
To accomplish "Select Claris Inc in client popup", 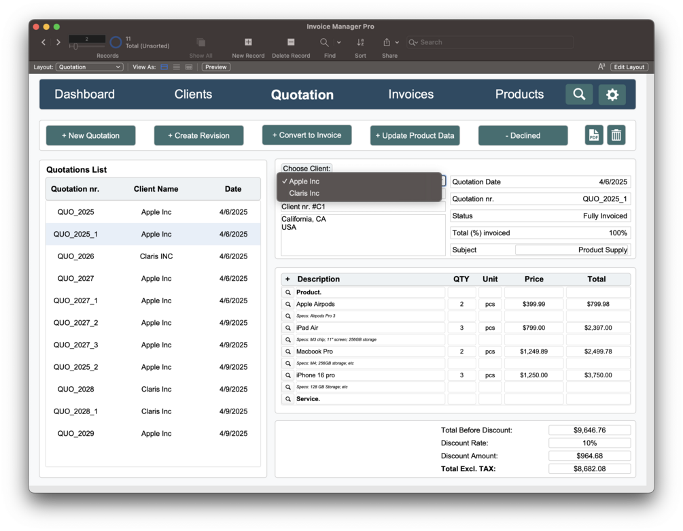I will click(360, 193).
